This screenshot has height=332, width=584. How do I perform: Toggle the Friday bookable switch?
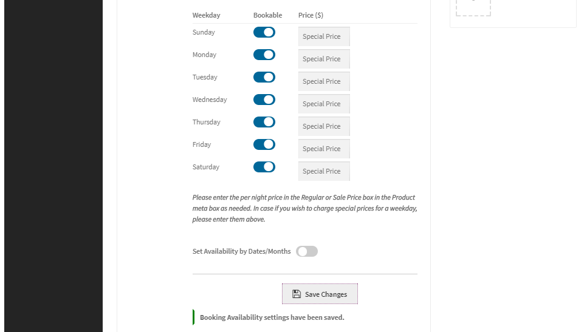(x=264, y=144)
